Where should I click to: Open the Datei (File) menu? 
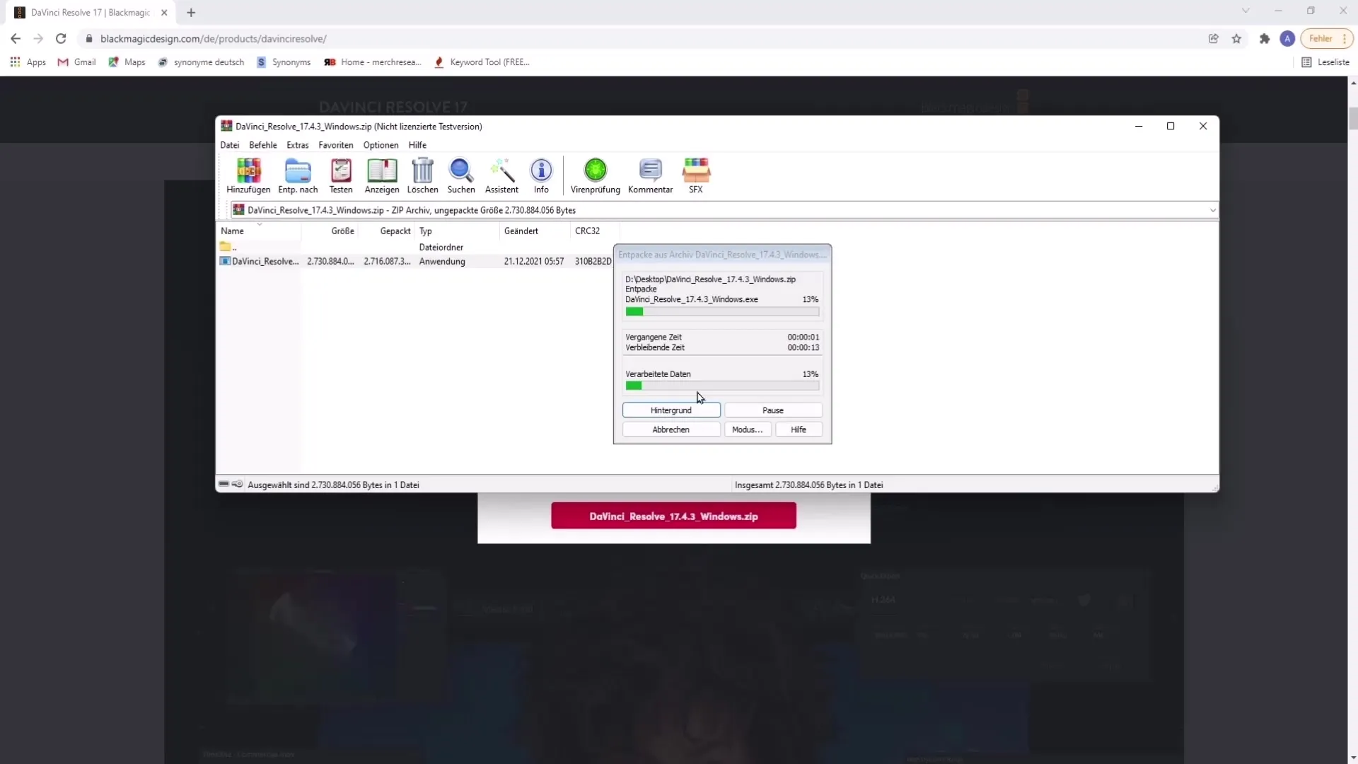click(229, 144)
